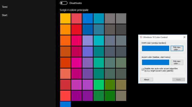Select the pale lavender color swatch
Screen dimensions: 192x107
[88, 40]
